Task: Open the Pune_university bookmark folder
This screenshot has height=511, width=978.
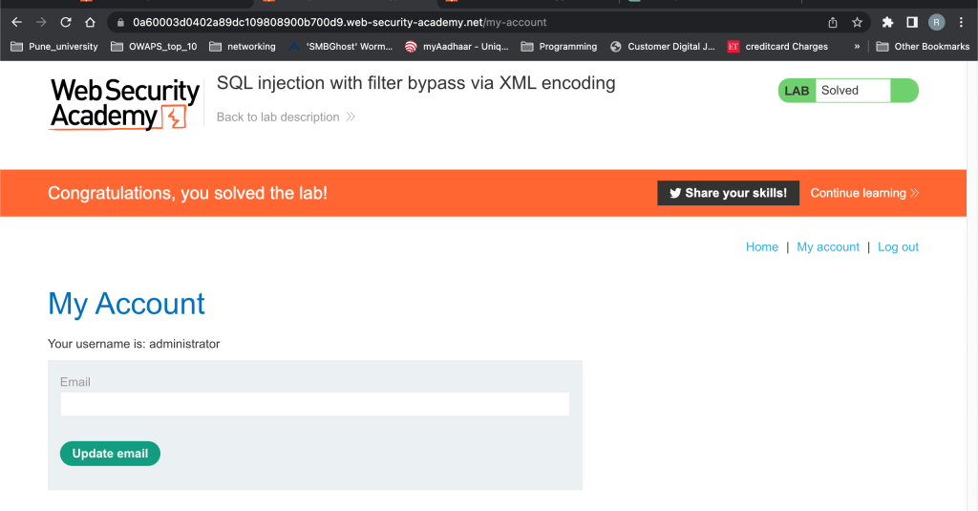Action: click(55, 46)
